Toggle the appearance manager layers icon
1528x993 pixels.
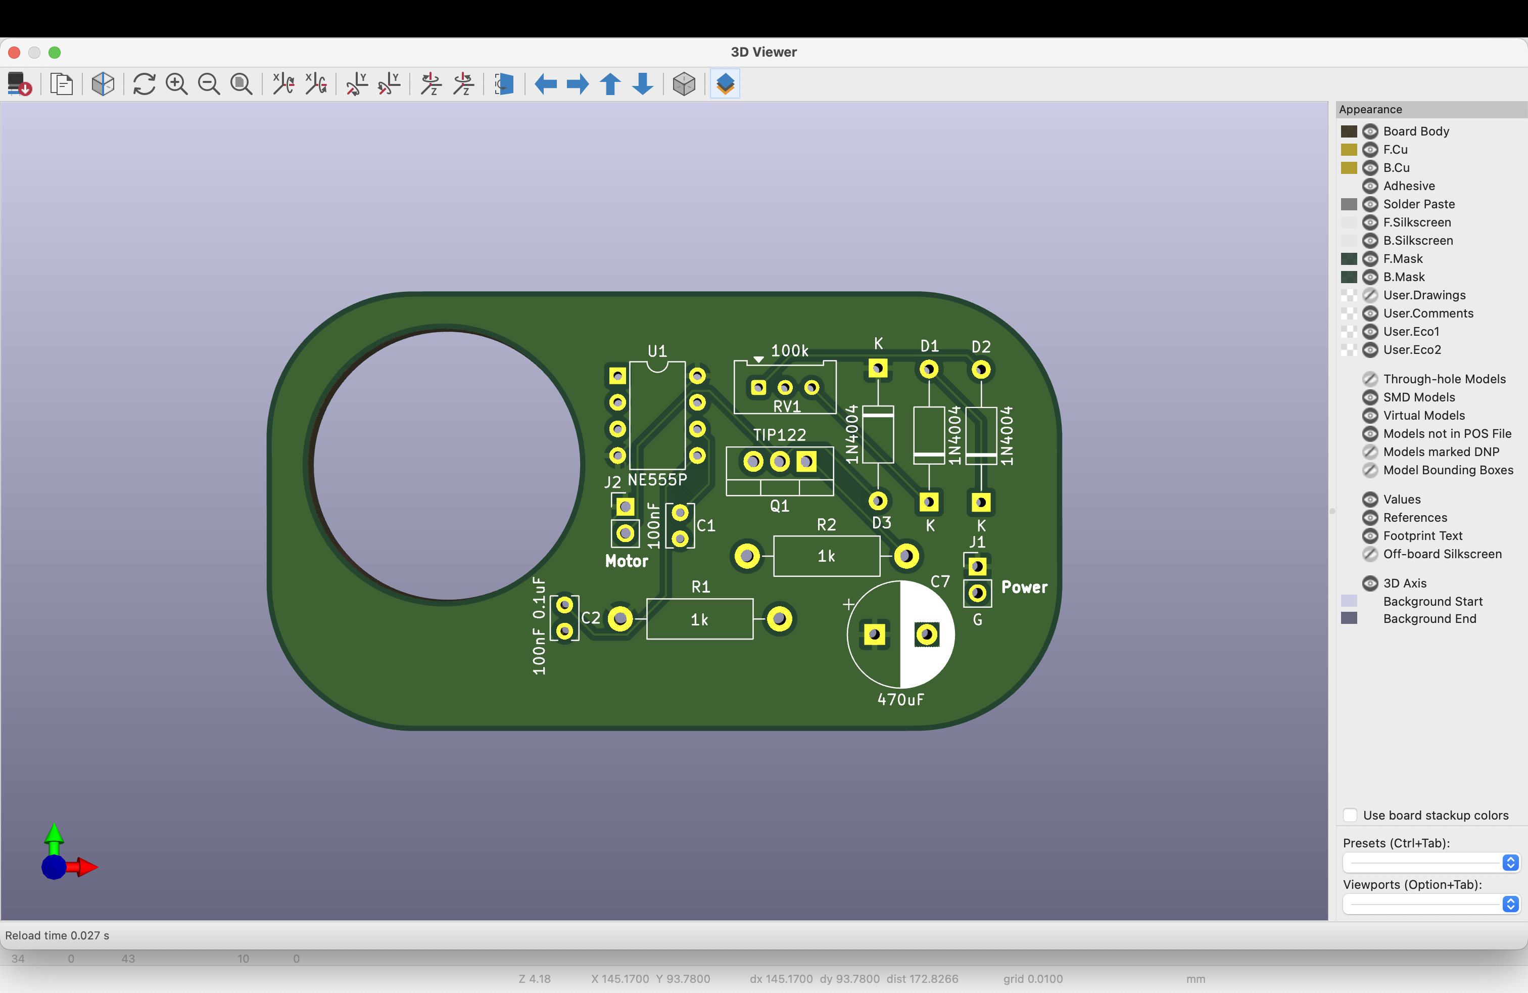[726, 84]
